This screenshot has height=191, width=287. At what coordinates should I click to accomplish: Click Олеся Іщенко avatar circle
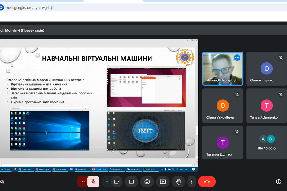pyautogui.click(x=267, y=68)
